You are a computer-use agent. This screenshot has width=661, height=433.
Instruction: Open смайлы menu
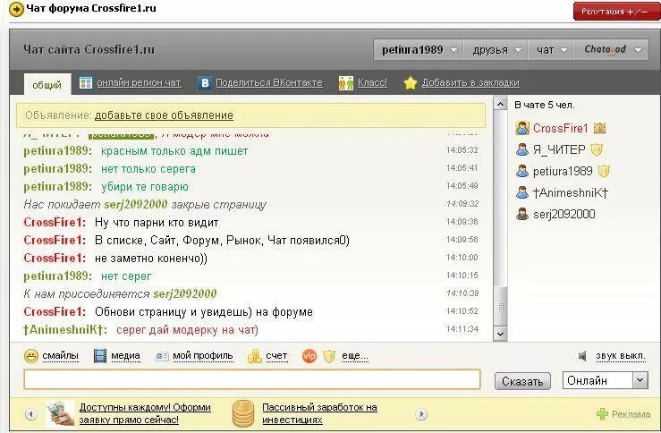[x=60, y=356]
